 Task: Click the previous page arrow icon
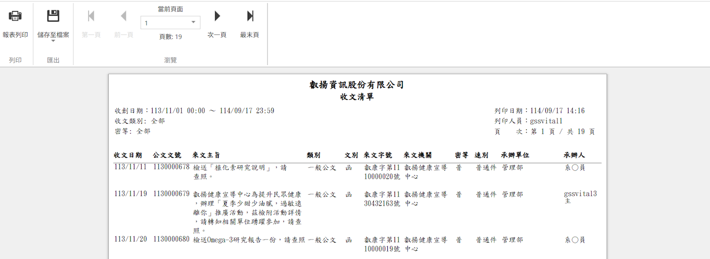pos(123,16)
